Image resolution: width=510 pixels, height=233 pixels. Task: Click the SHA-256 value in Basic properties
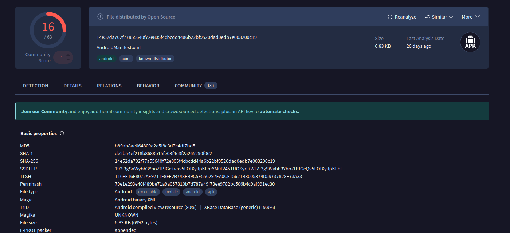coord(195,161)
